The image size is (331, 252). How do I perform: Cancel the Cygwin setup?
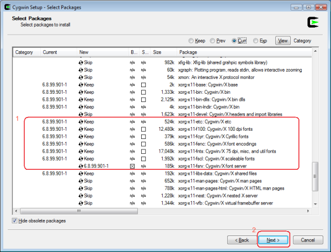click(308, 240)
